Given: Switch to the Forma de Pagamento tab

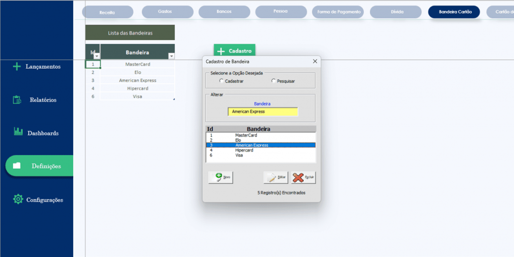Looking at the screenshot, I should [x=338, y=12].
